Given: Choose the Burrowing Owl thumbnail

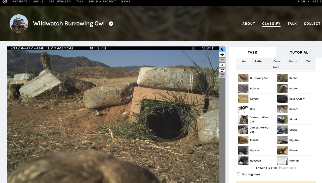Looking at the screenshot, I should point(243,78).
